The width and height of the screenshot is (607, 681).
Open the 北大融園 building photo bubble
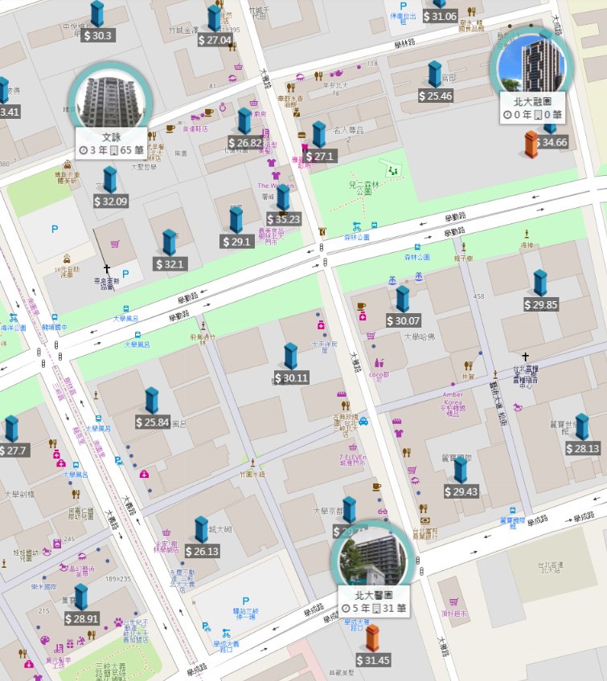tap(531, 65)
